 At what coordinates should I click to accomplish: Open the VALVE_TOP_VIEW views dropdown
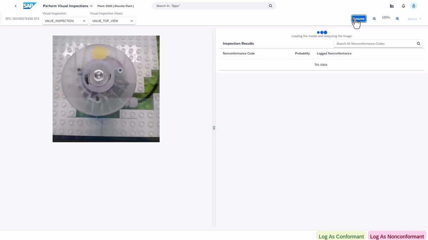[132, 21]
